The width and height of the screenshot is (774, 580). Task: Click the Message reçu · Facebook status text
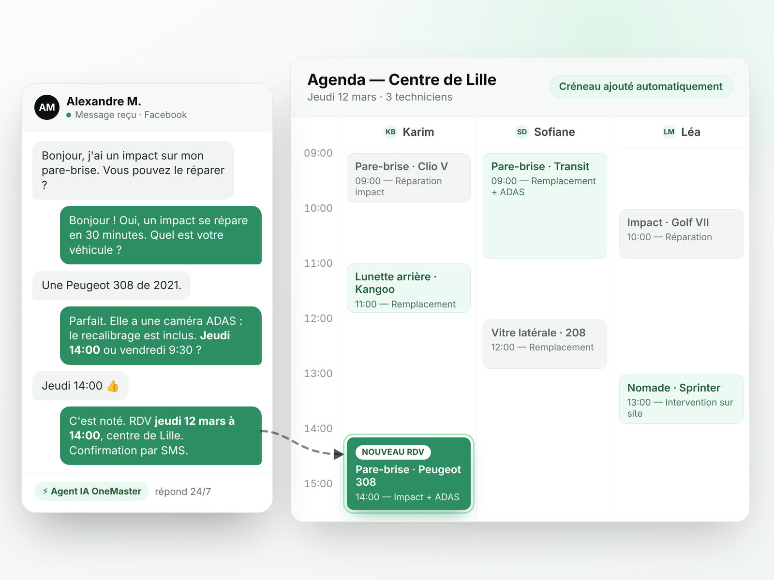coord(131,115)
